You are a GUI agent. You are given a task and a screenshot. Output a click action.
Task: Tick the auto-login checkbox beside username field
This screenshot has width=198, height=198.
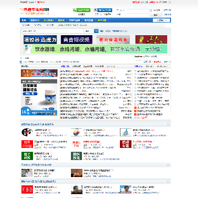[x=151, y=10]
